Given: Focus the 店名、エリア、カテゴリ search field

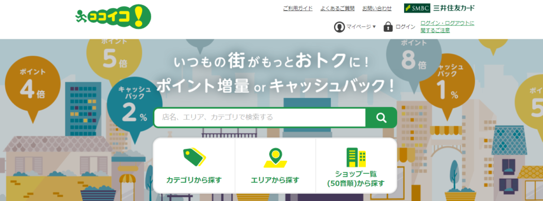Looking at the screenshot, I should [x=260, y=118].
